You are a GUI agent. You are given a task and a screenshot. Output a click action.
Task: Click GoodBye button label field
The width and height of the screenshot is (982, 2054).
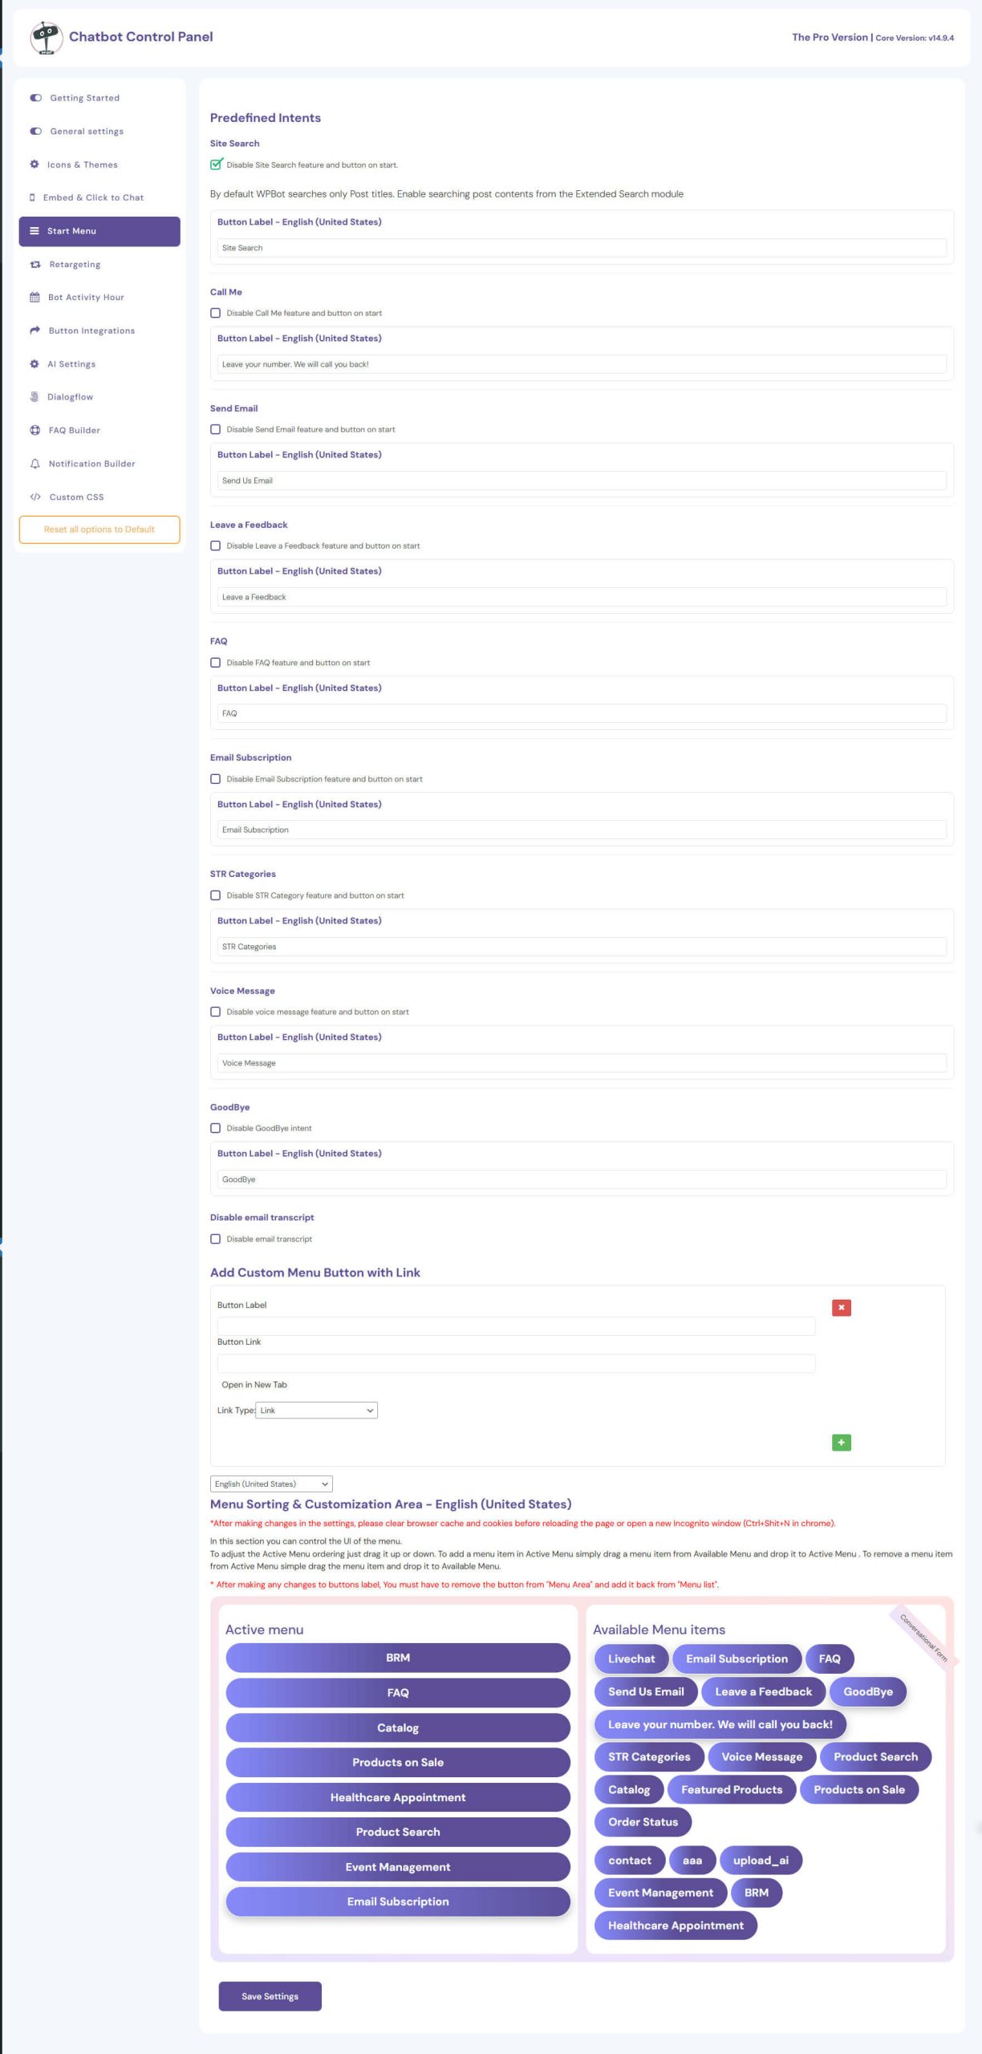coord(582,1180)
